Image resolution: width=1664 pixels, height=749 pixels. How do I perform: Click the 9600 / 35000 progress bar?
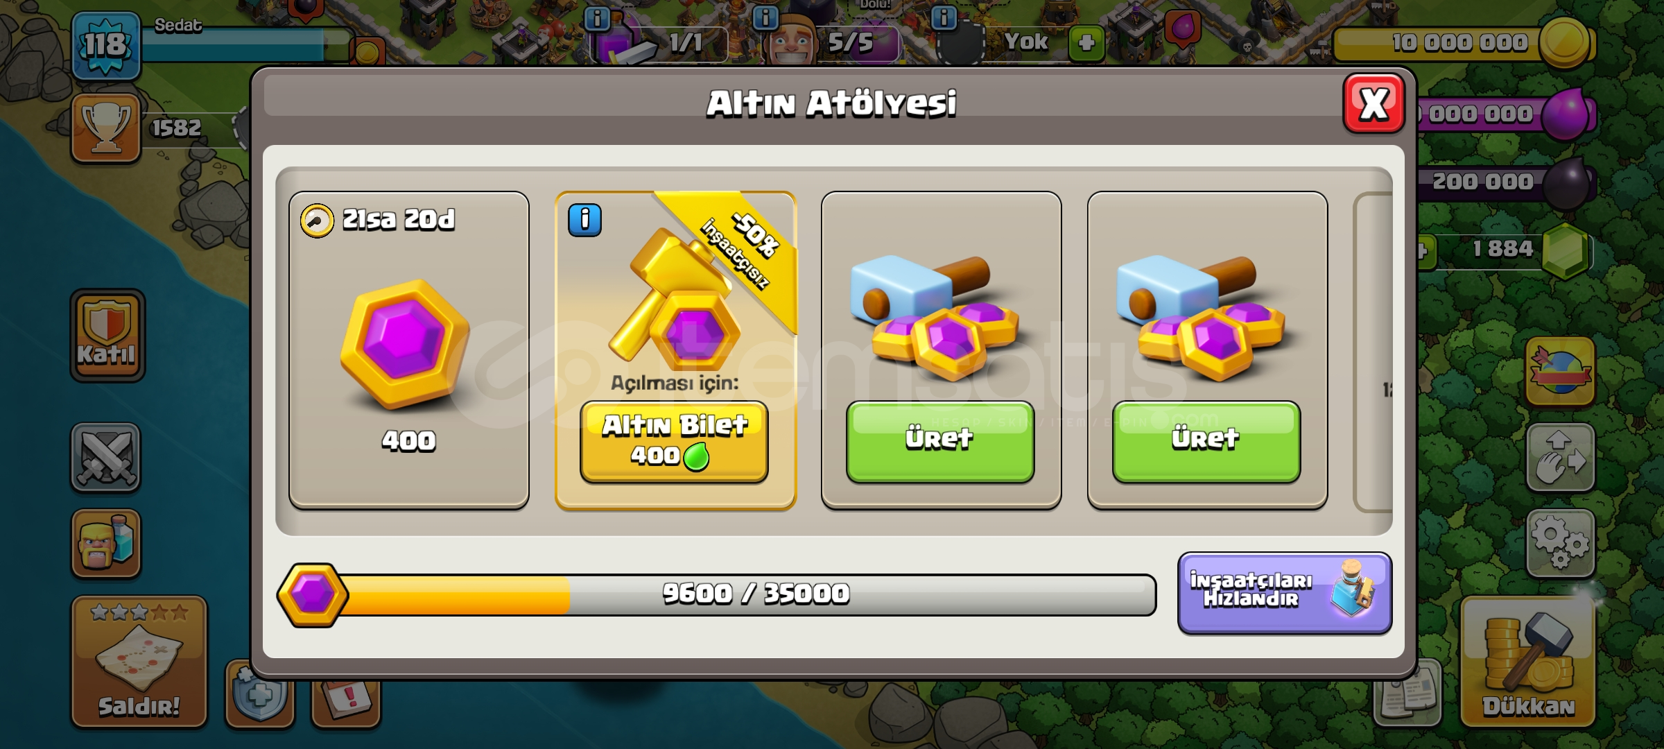tap(718, 594)
